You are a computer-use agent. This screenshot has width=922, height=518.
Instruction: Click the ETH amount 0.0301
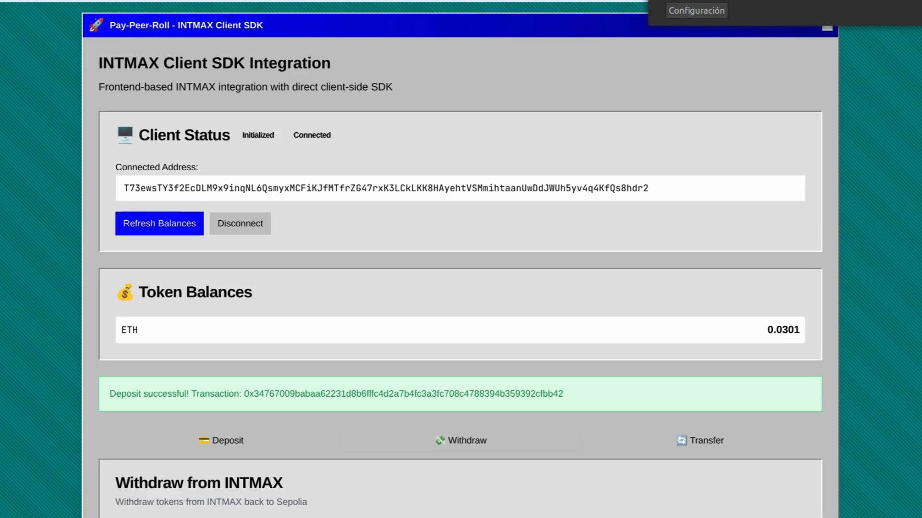[783, 330]
